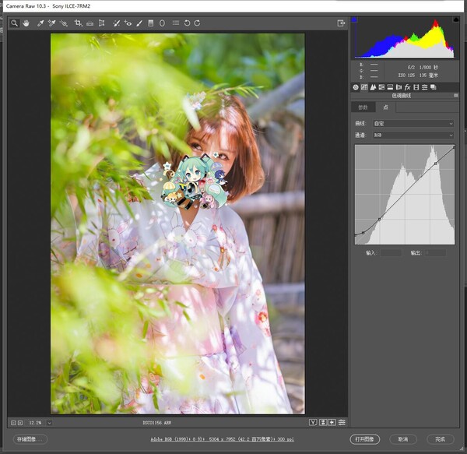The width and height of the screenshot is (467, 454).
Task: Select the Radial Filter tool
Action: click(x=162, y=23)
